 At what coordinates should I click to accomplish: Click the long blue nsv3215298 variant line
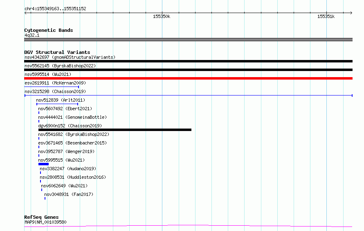[x=189, y=96]
